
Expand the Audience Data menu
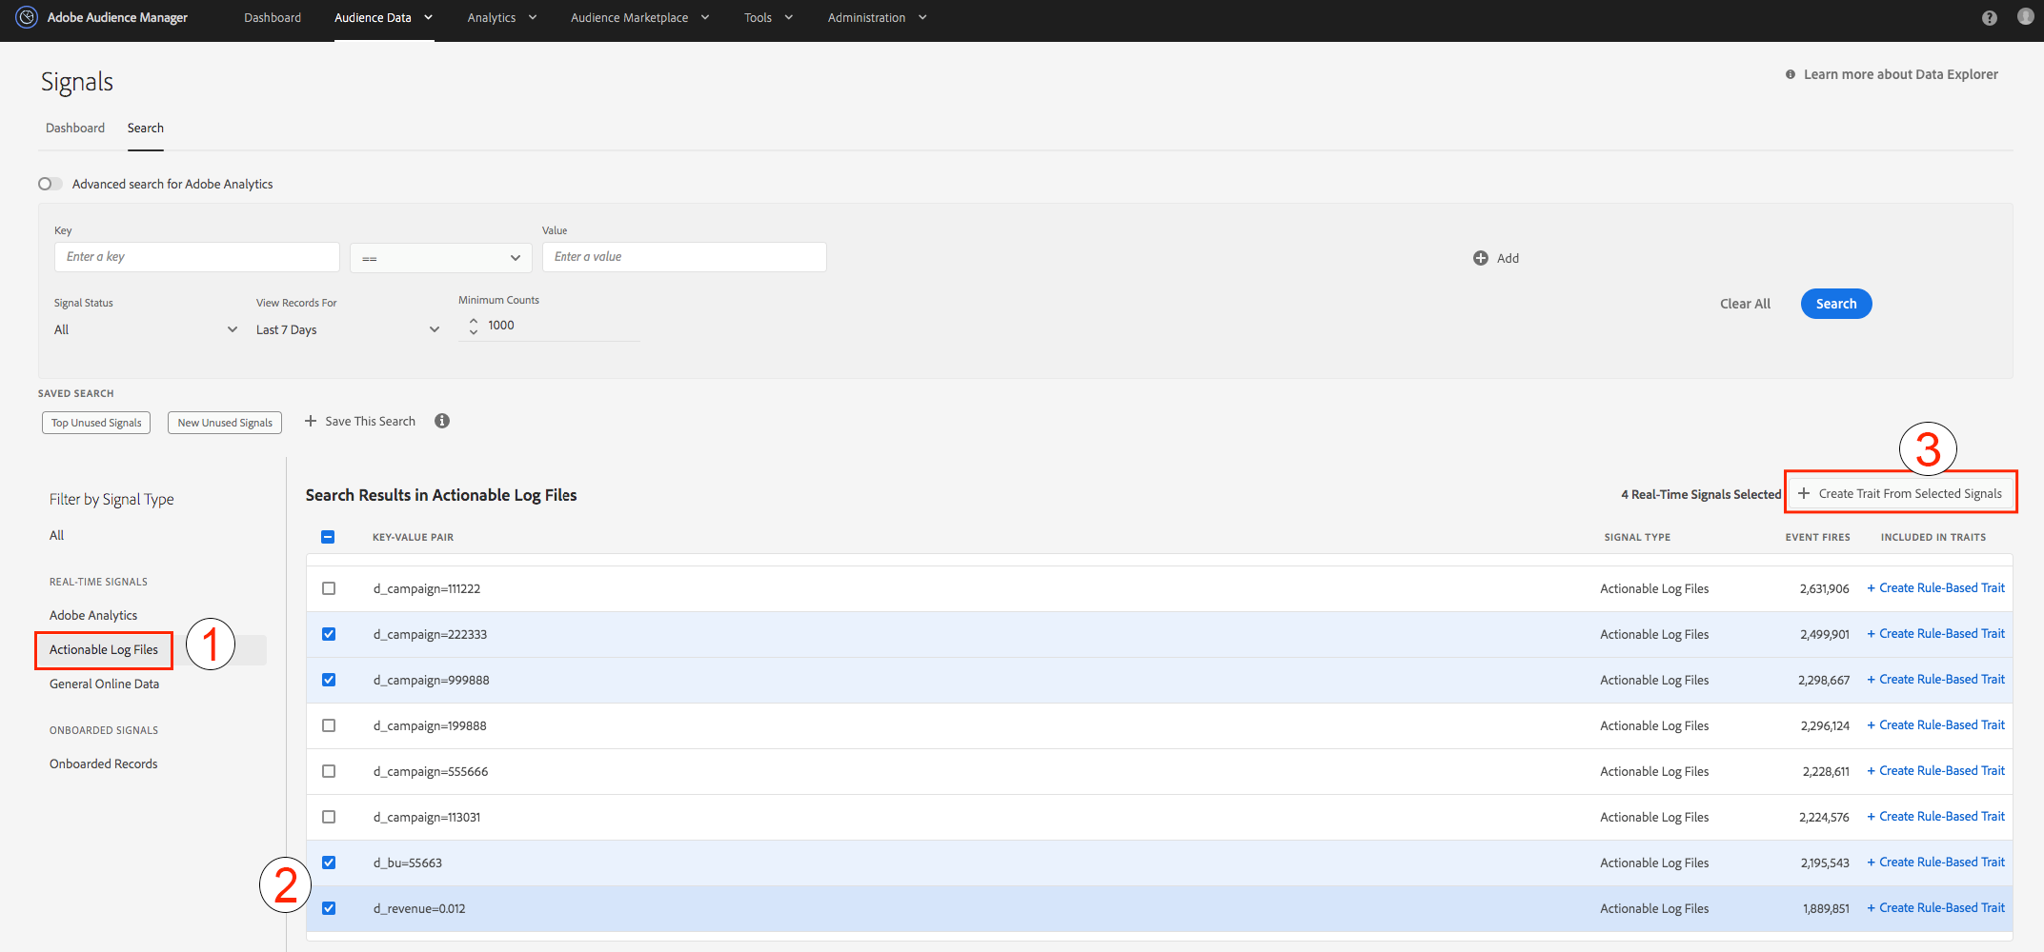coord(384,18)
